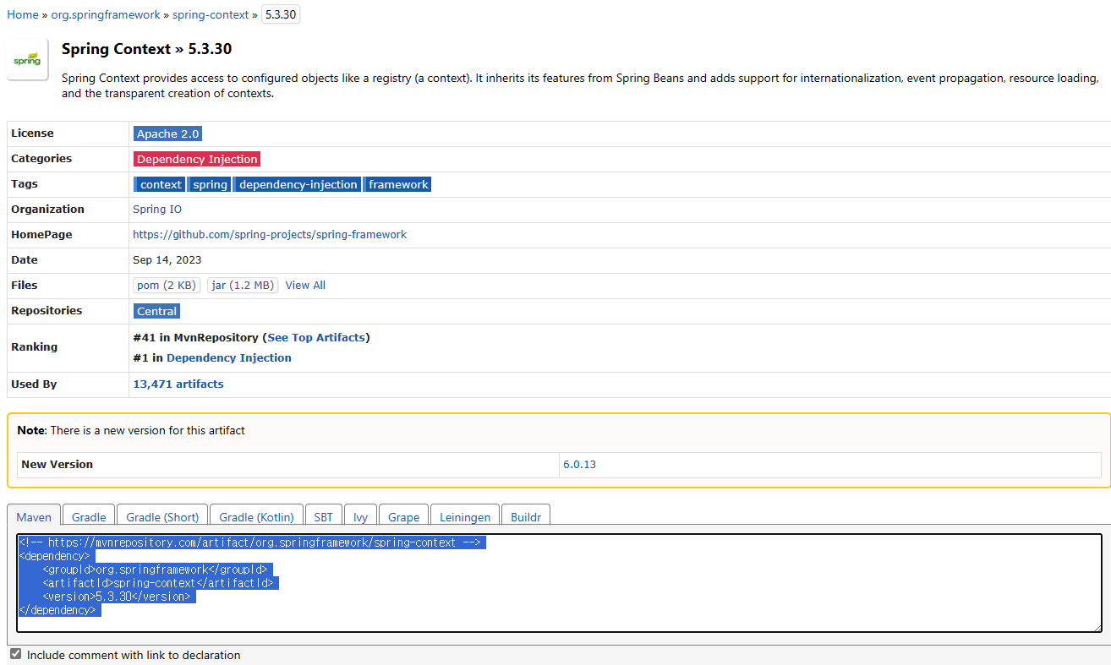Open org.springframework breadcrumb link

point(106,14)
